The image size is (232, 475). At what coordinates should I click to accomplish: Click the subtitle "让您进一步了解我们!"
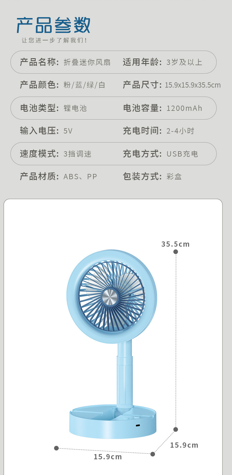tap(54, 40)
